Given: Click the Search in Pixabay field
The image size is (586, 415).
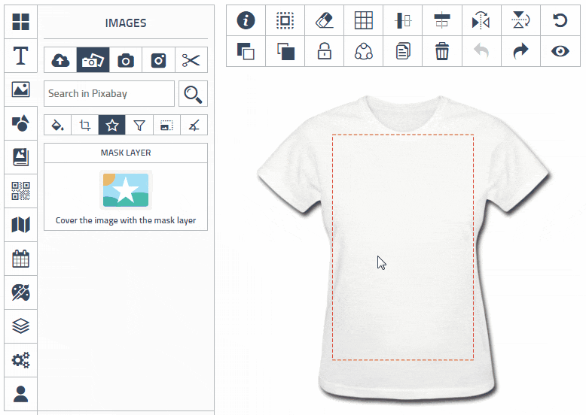Looking at the screenshot, I should (109, 94).
